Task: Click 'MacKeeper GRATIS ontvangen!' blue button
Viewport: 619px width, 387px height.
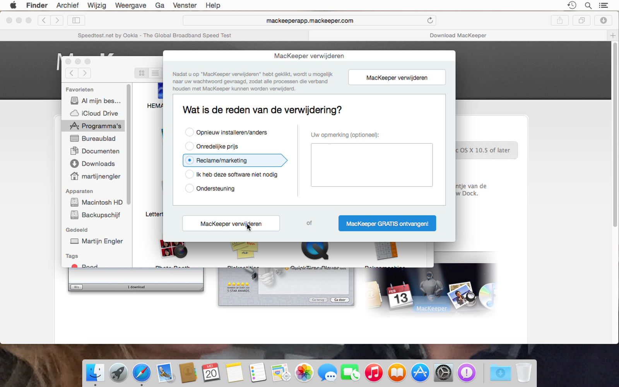Action: pyautogui.click(x=387, y=224)
